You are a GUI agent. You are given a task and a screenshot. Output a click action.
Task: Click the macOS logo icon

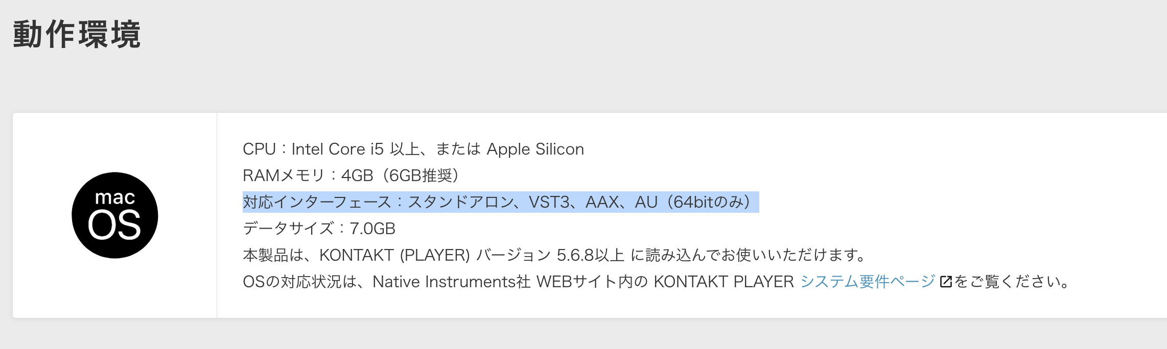114,215
